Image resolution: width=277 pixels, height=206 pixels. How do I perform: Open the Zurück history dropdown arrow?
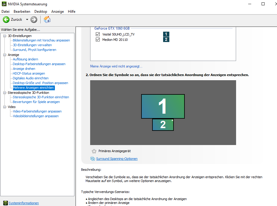pos(27,20)
